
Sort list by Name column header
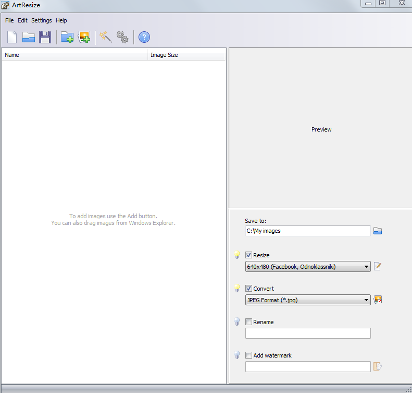(x=75, y=55)
